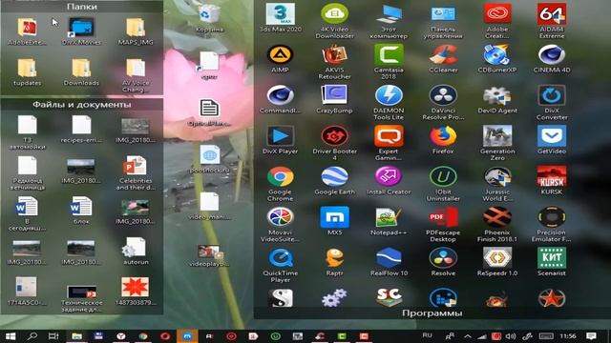The image size is (611, 343).
Task: Open Adobe Creative Cloud icon
Action: pos(497,14)
